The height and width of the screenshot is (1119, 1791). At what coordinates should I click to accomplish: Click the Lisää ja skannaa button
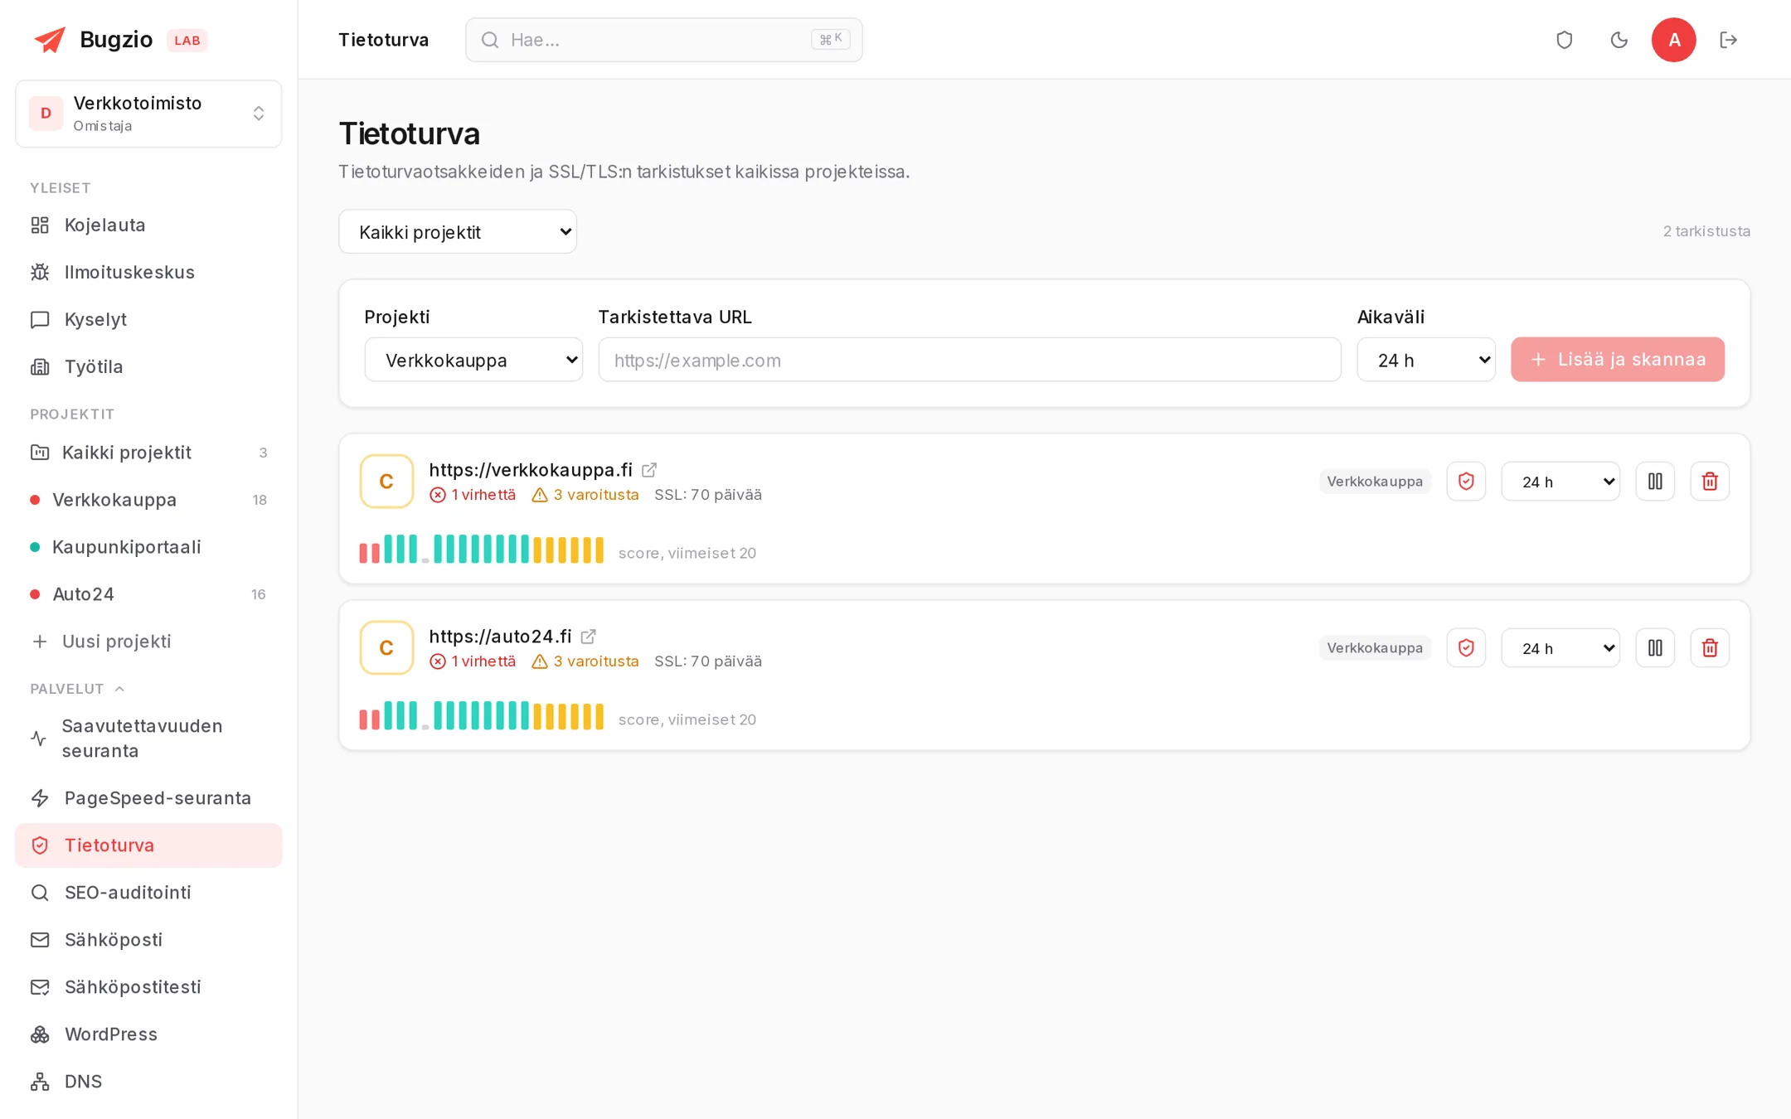[x=1617, y=360]
